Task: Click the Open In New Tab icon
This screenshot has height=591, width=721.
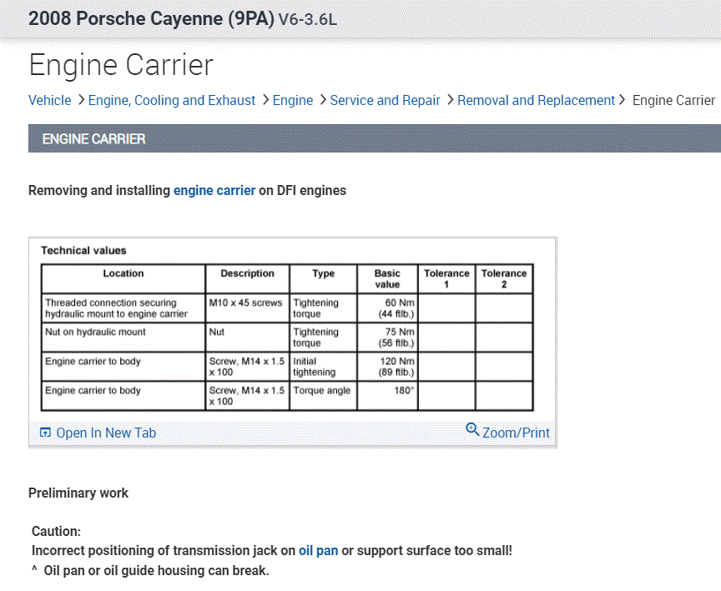Action: 45,433
